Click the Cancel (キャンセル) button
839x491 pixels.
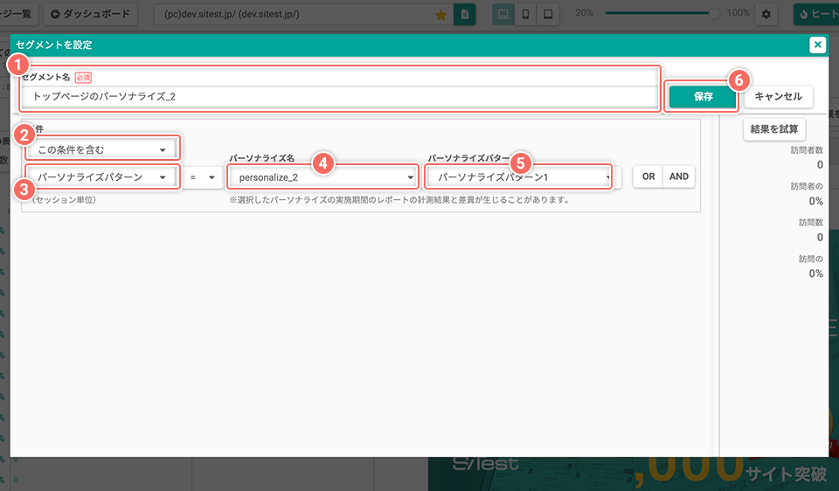778,96
